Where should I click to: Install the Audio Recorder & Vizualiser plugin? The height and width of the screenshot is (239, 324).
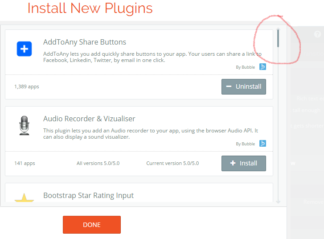[244, 163]
